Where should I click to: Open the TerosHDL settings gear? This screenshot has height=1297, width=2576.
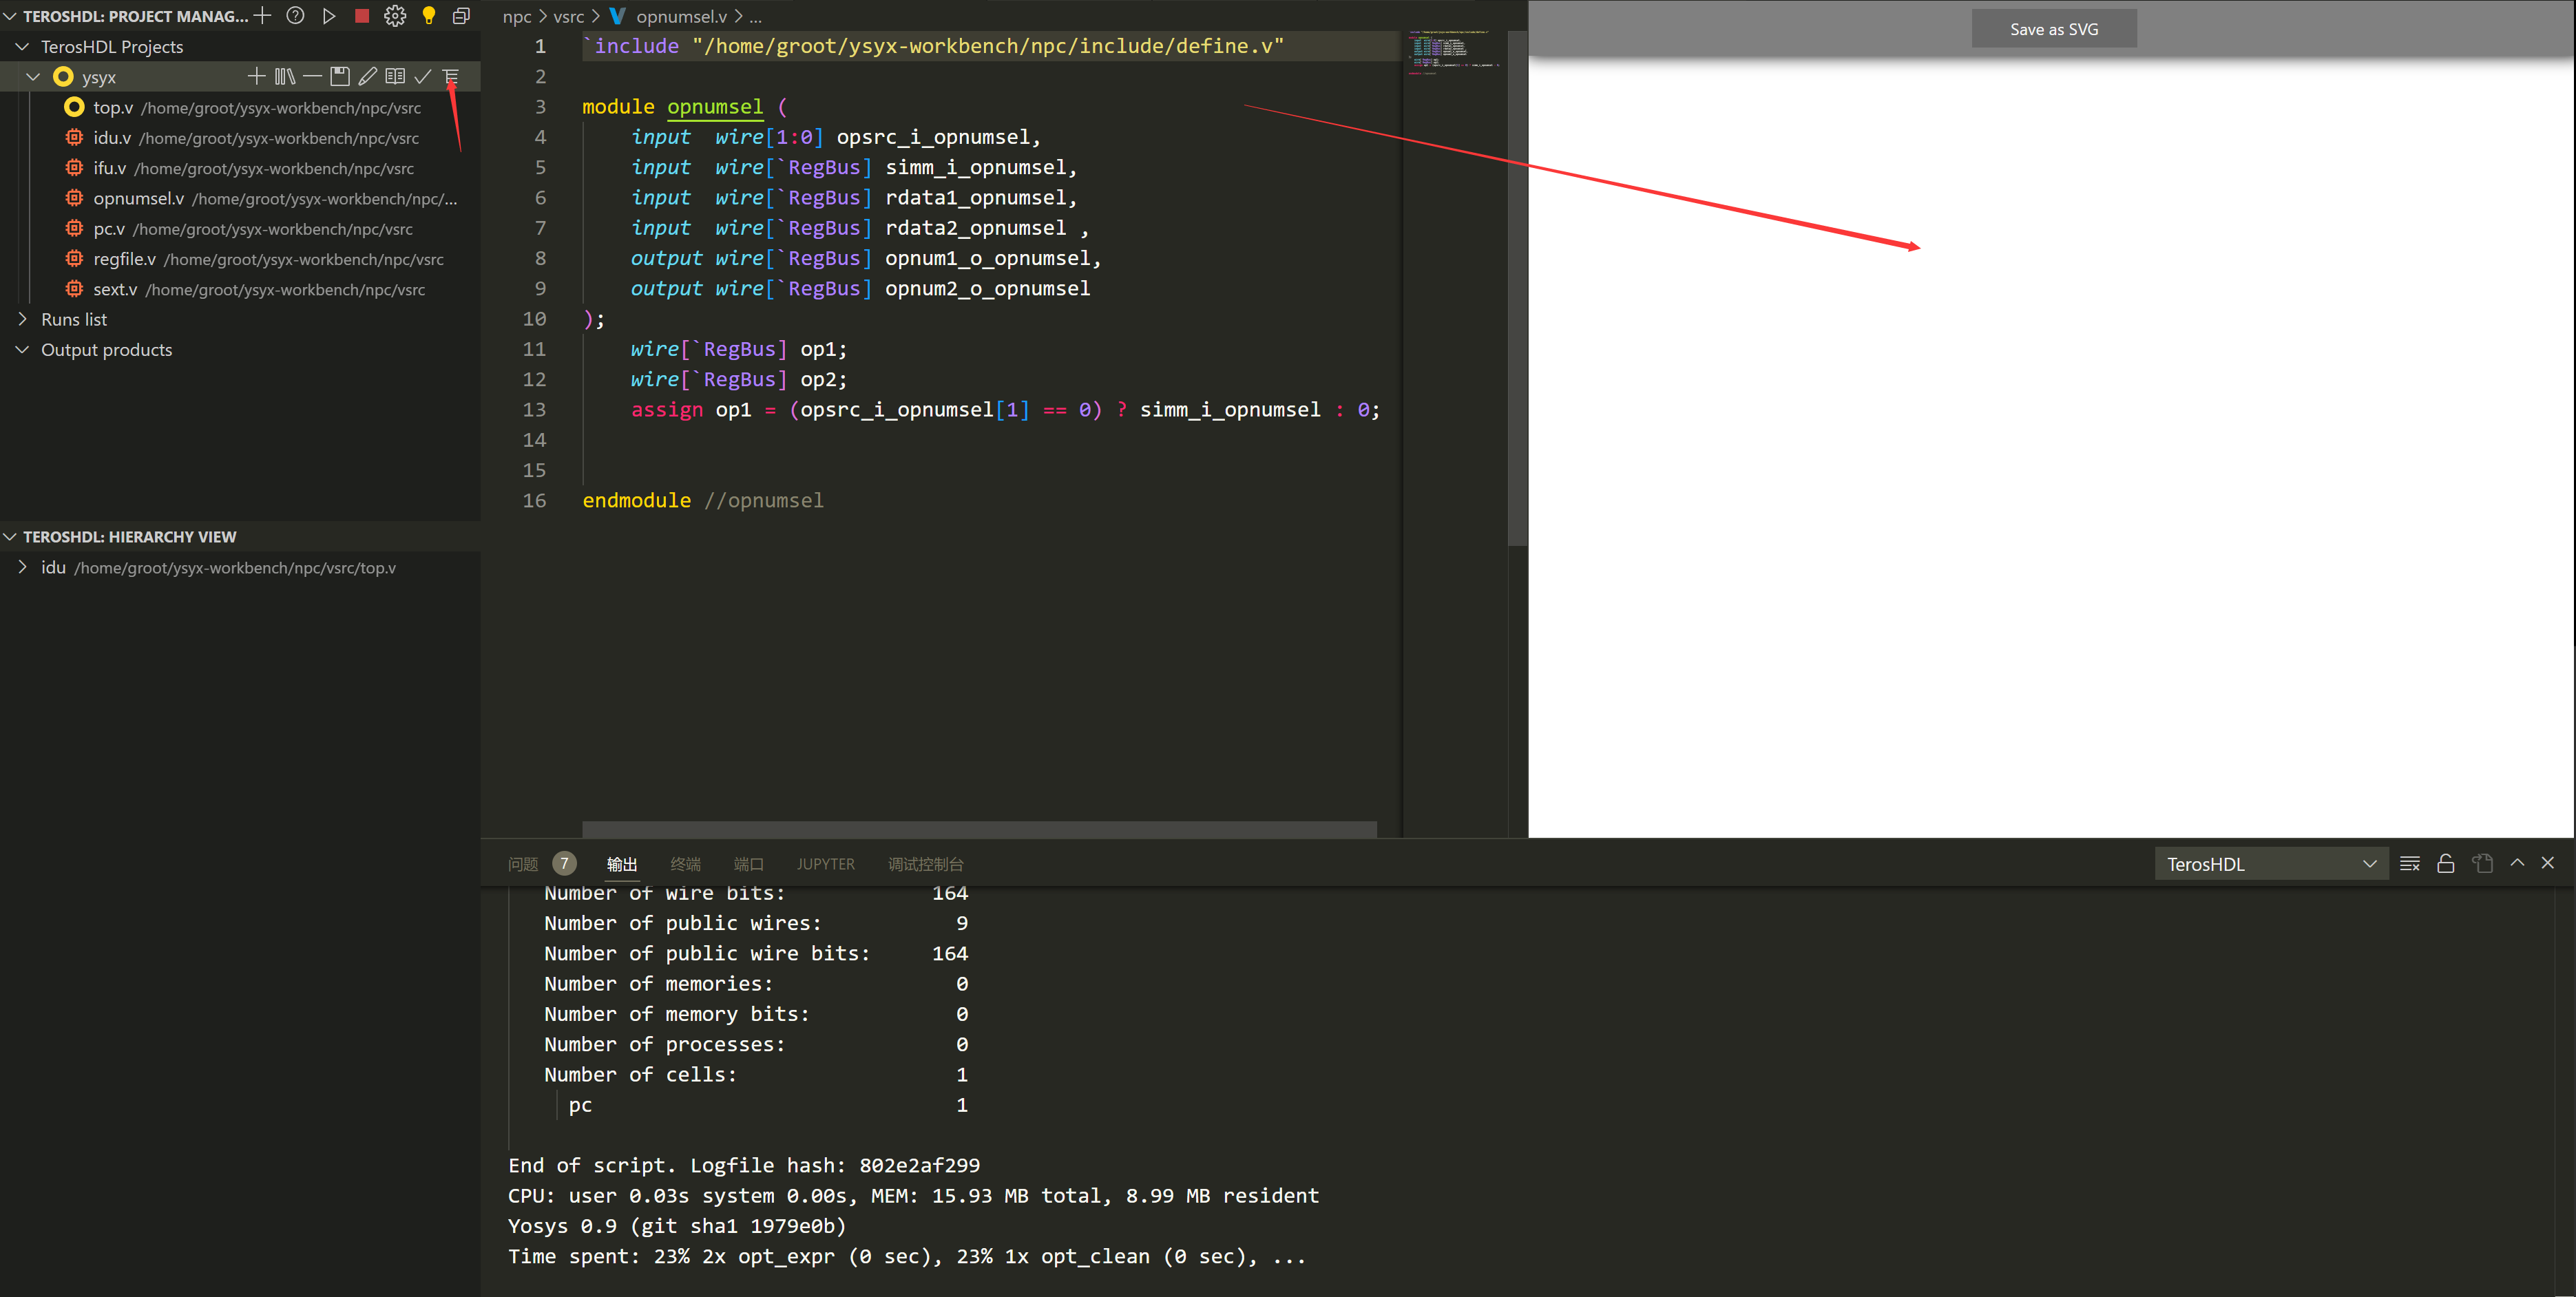(395, 16)
